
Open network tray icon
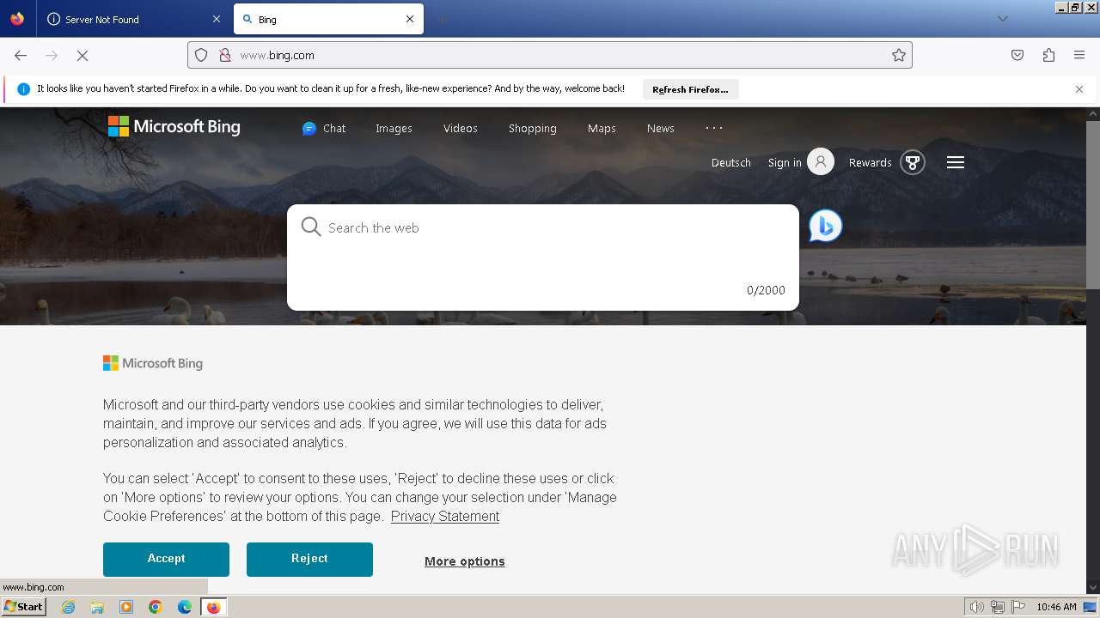pyautogui.click(x=998, y=607)
